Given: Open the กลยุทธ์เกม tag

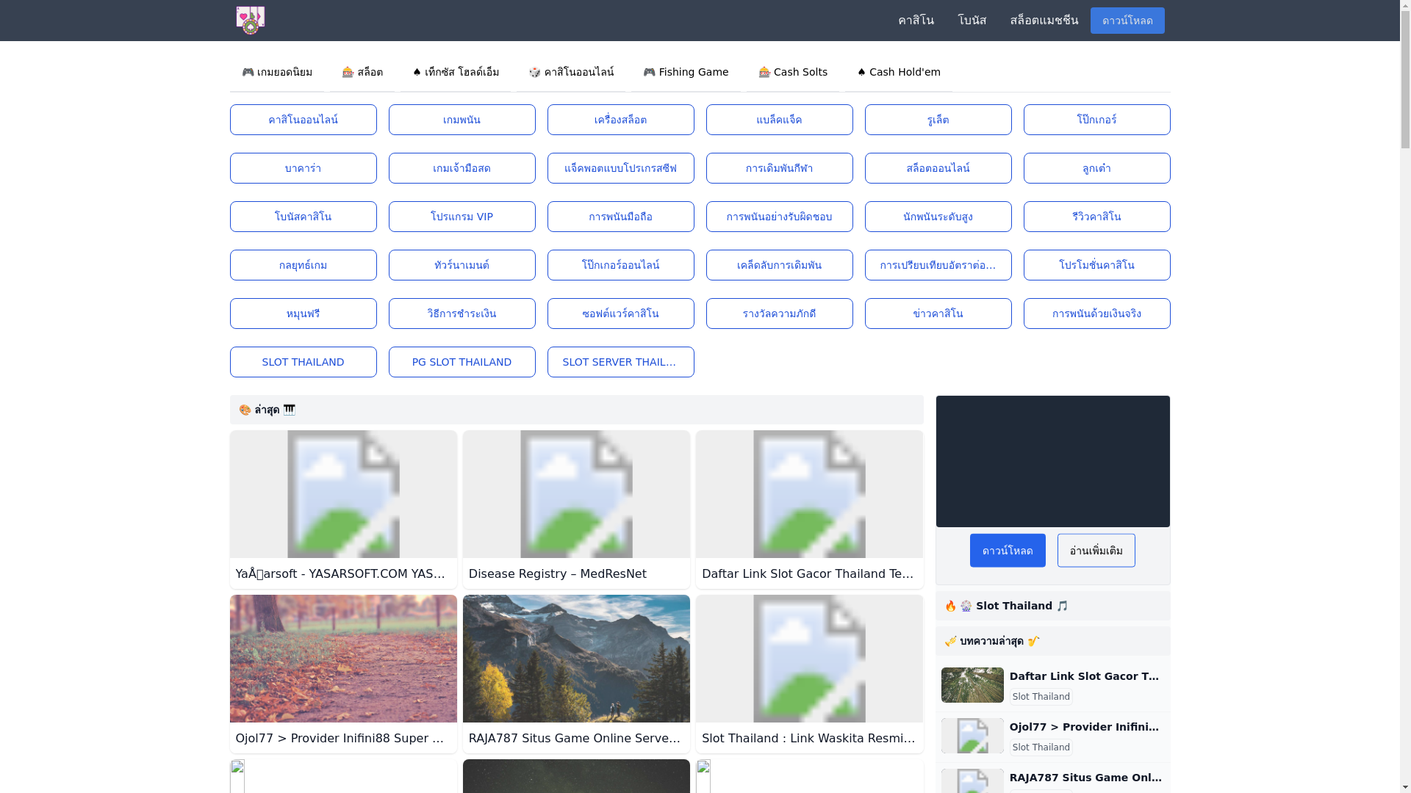Looking at the screenshot, I should (x=304, y=265).
